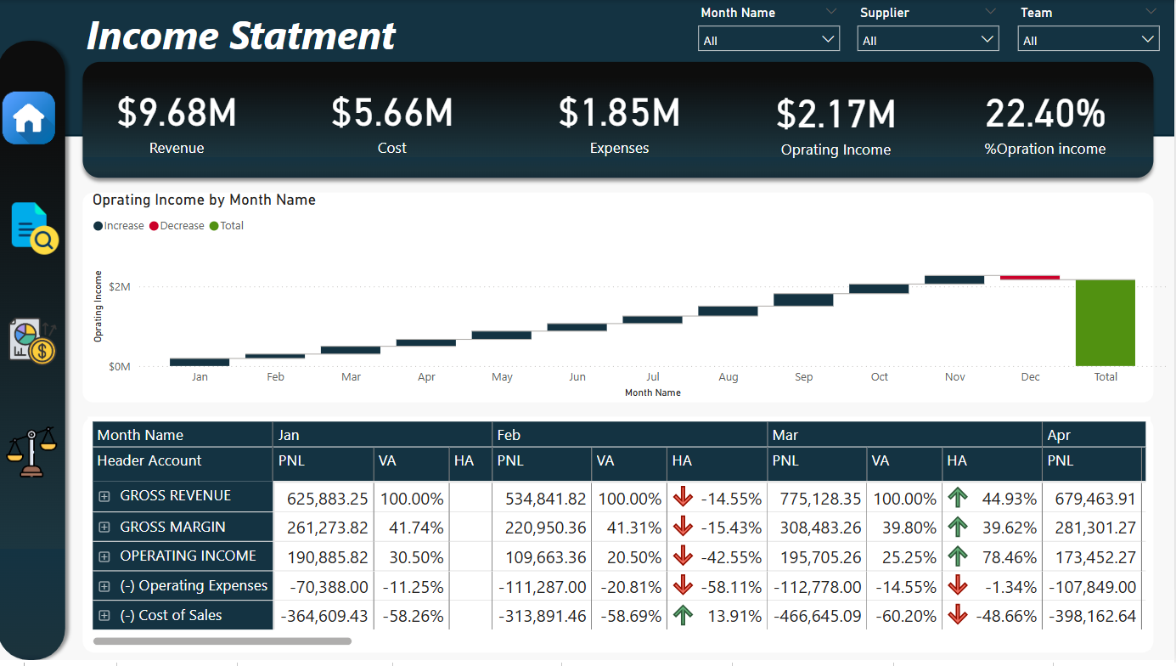Click the horizontal scrollbar under the table

pyautogui.click(x=222, y=641)
